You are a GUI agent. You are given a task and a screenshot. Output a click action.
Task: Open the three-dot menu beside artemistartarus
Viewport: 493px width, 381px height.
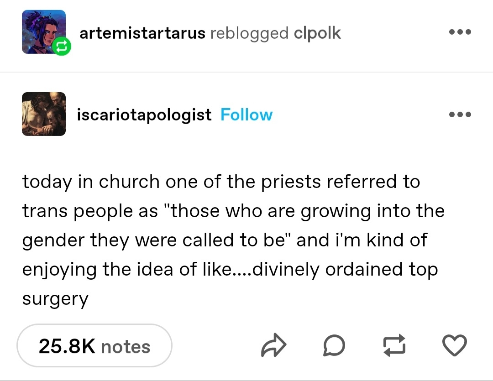click(x=460, y=32)
